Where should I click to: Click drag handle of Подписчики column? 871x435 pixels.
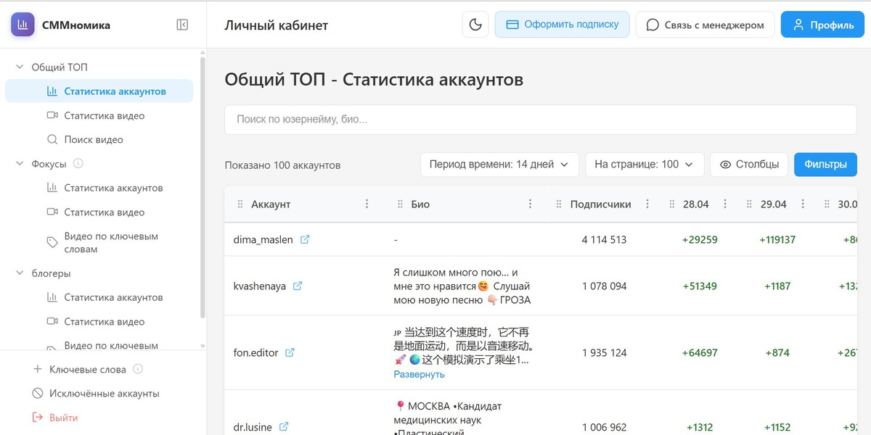coord(559,204)
